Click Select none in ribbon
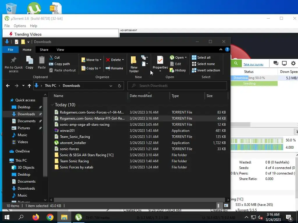This screenshot has height=223, width=298. click(203, 64)
